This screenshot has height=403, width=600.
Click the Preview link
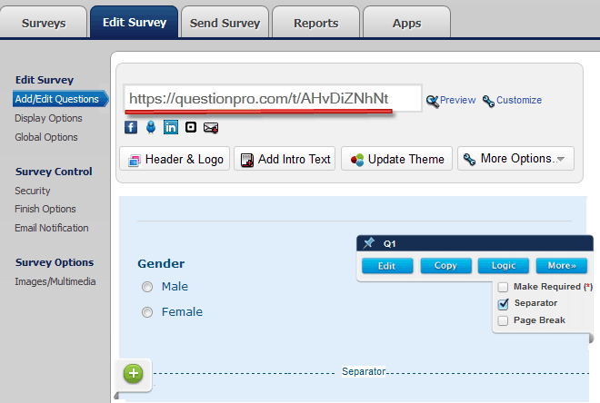click(x=451, y=100)
